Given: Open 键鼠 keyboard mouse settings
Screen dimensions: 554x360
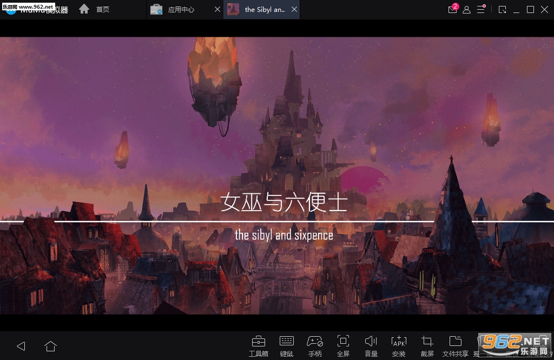Looking at the screenshot, I should pos(287,346).
